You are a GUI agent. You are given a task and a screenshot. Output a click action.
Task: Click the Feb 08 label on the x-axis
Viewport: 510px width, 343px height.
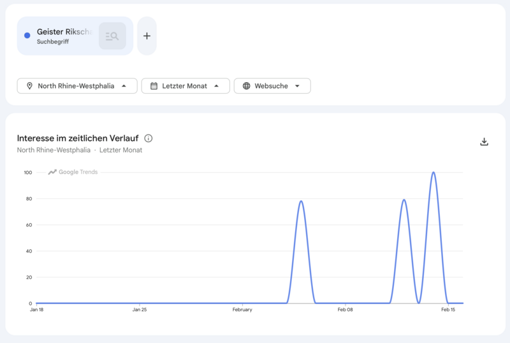(345, 310)
